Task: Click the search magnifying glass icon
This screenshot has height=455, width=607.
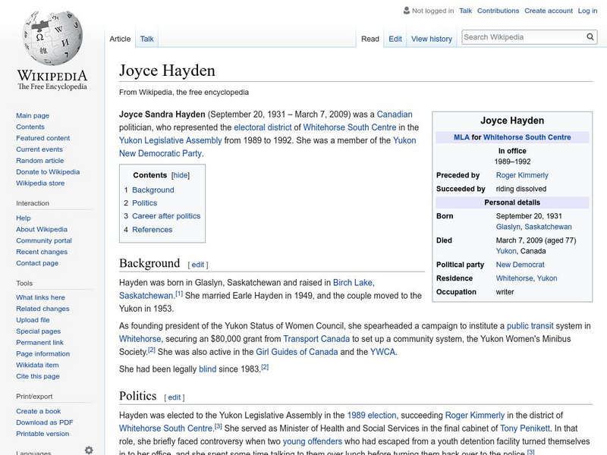Action: pyautogui.click(x=590, y=36)
